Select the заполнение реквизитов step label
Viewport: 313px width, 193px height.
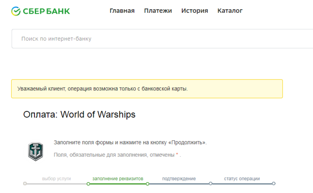(x=118, y=179)
